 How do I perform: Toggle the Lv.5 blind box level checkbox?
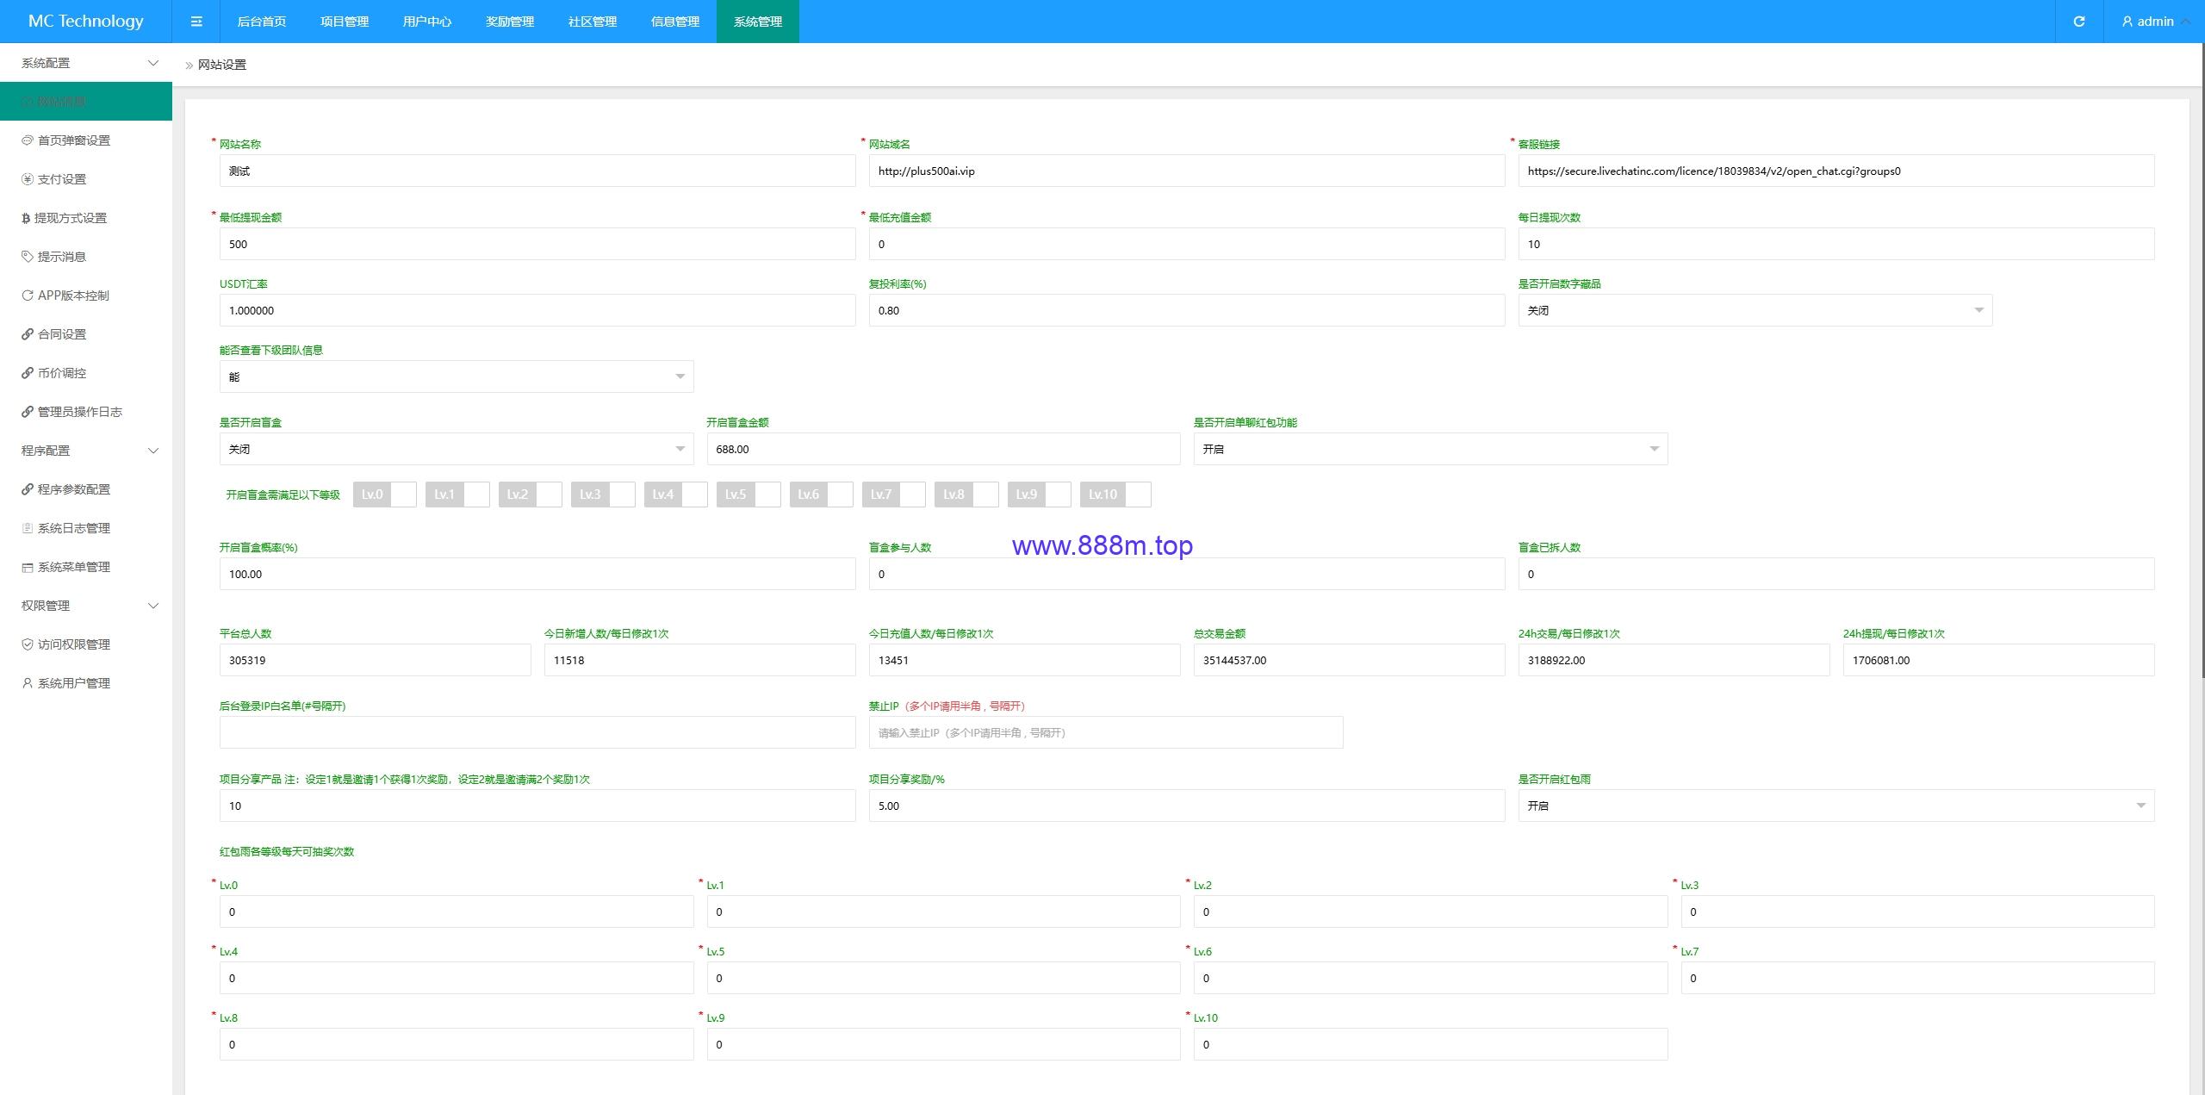748,495
